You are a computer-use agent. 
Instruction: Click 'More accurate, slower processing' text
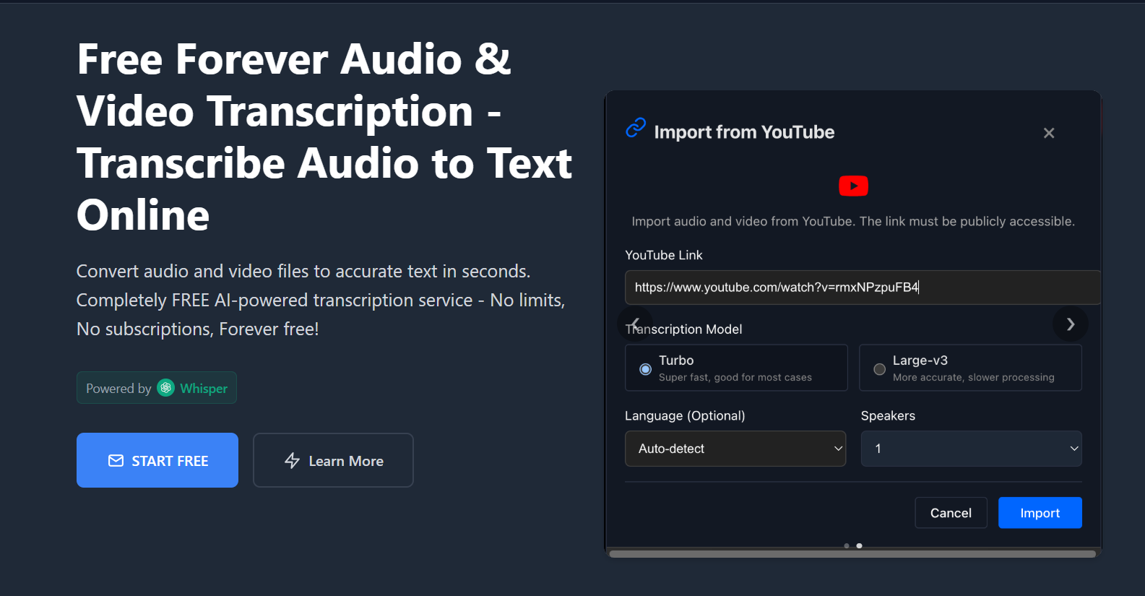[x=974, y=377]
